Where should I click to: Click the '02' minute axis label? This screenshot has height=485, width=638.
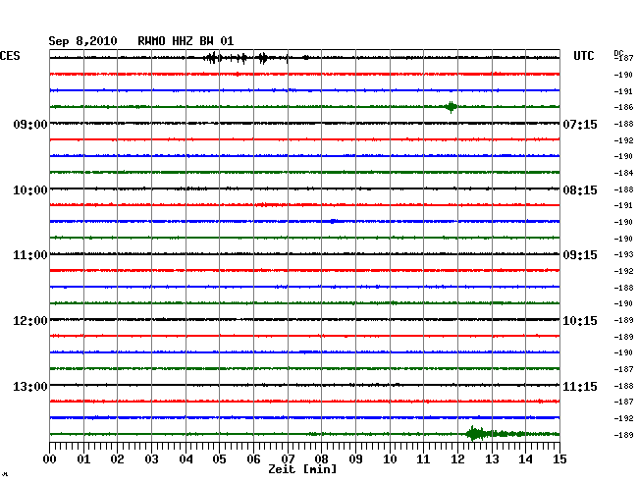tap(117, 458)
